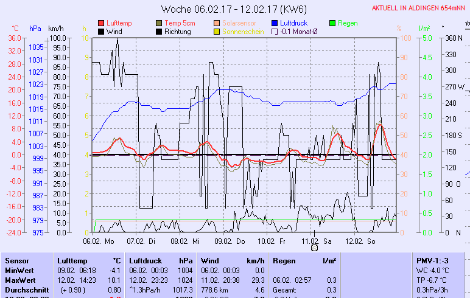Click the chart title 'Woche 06.02.17 - 12.02.17 (KW6)'
The height and width of the screenshot is (298, 470).
coord(234,9)
